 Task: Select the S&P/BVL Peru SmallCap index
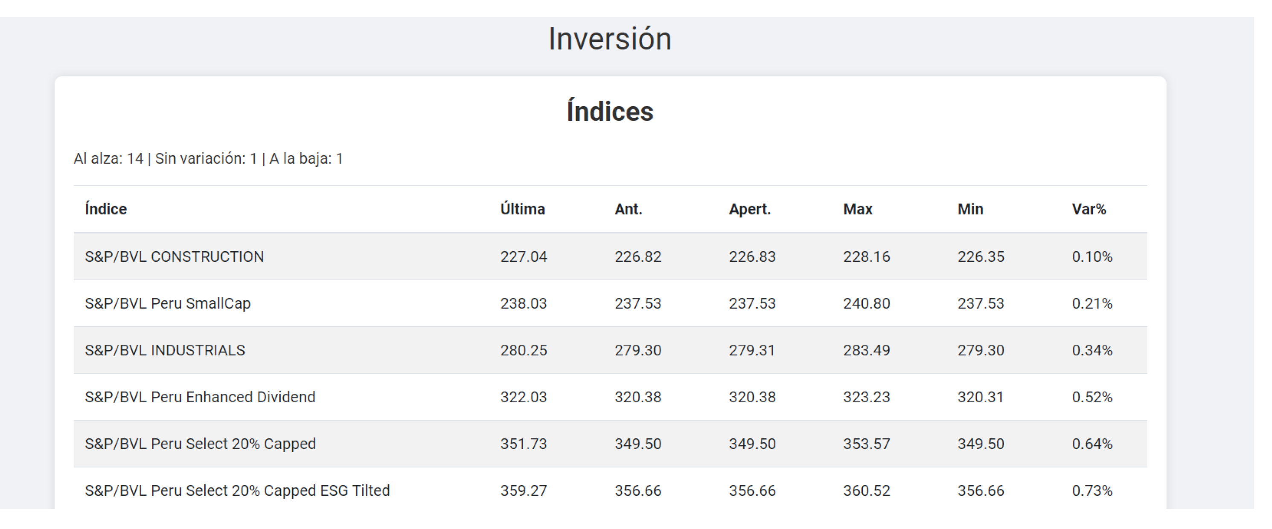(x=168, y=303)
